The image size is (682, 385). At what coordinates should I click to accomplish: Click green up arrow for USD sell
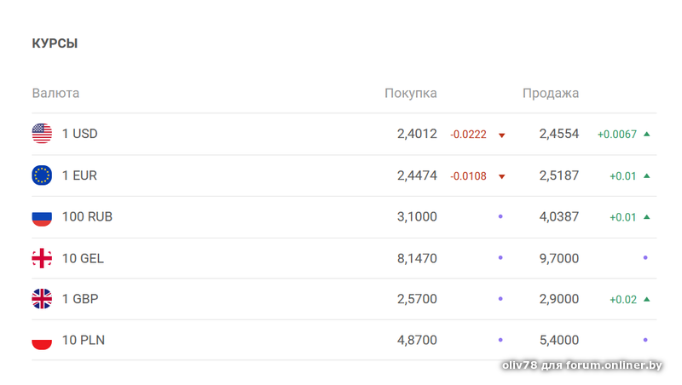pos(647,134)
